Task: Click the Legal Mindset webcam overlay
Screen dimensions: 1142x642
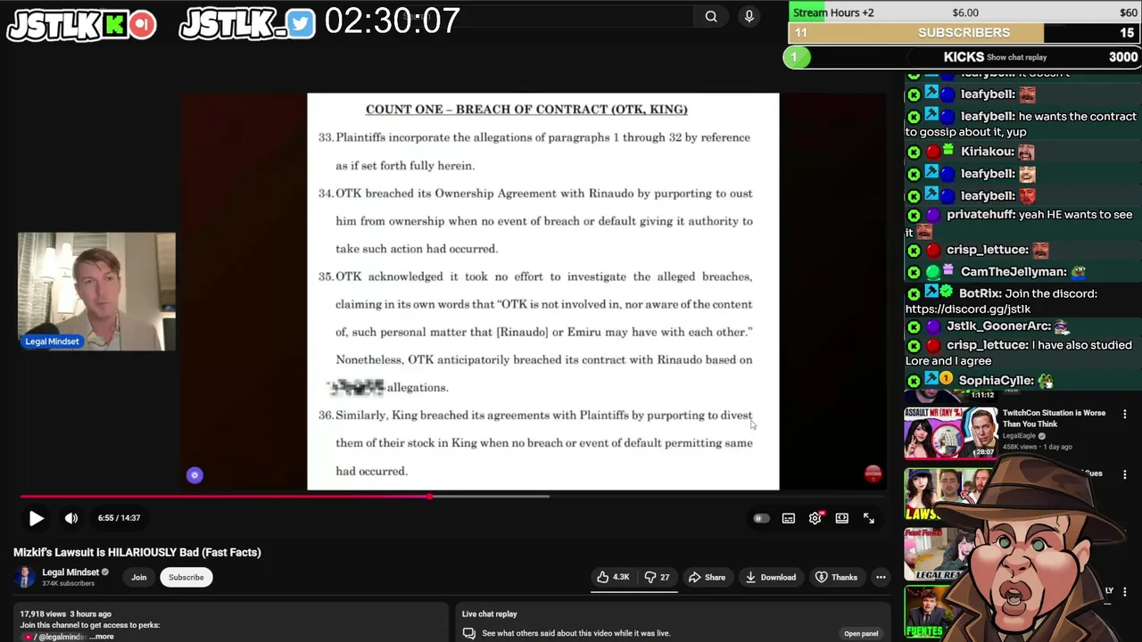Action: [x=96, y=292]
